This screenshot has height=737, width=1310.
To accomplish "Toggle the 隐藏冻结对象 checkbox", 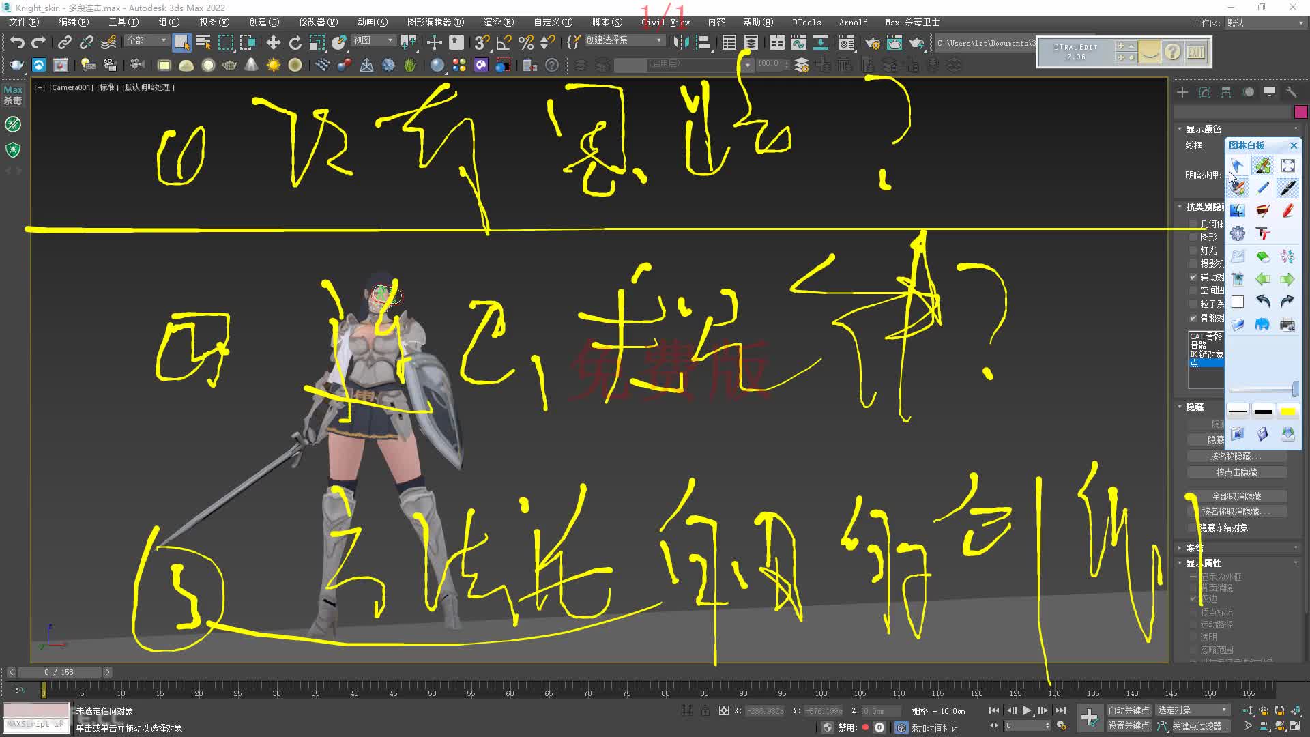I will (x=1193, y=528).
